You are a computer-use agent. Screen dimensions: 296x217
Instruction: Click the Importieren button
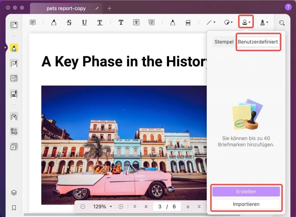(x=246, y=204)
